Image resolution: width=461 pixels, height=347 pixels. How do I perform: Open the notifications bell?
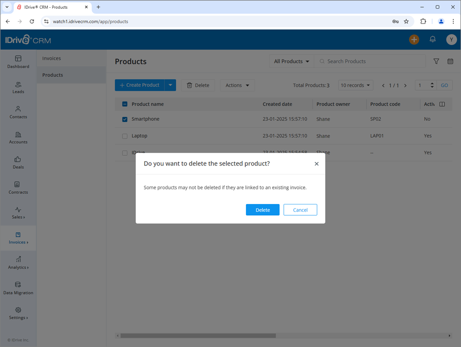[432, 39]
